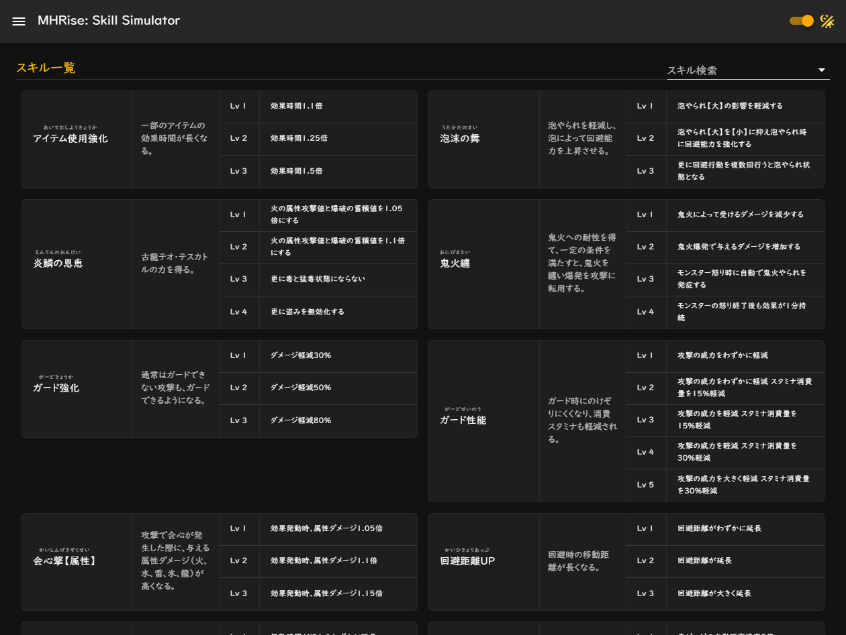The height and width of the screenshot is (635, 846).
Task: Select Lv 4 row of 炎鱗の恩恵
Action: (x=318, y=312)
